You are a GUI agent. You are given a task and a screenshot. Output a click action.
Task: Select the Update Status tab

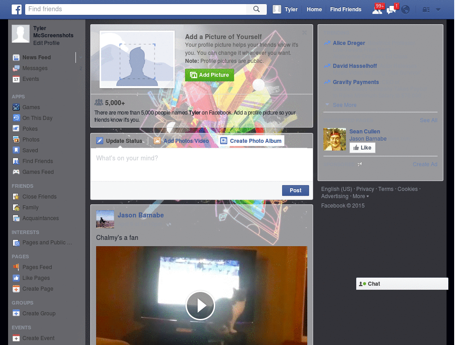click(119, 141)
